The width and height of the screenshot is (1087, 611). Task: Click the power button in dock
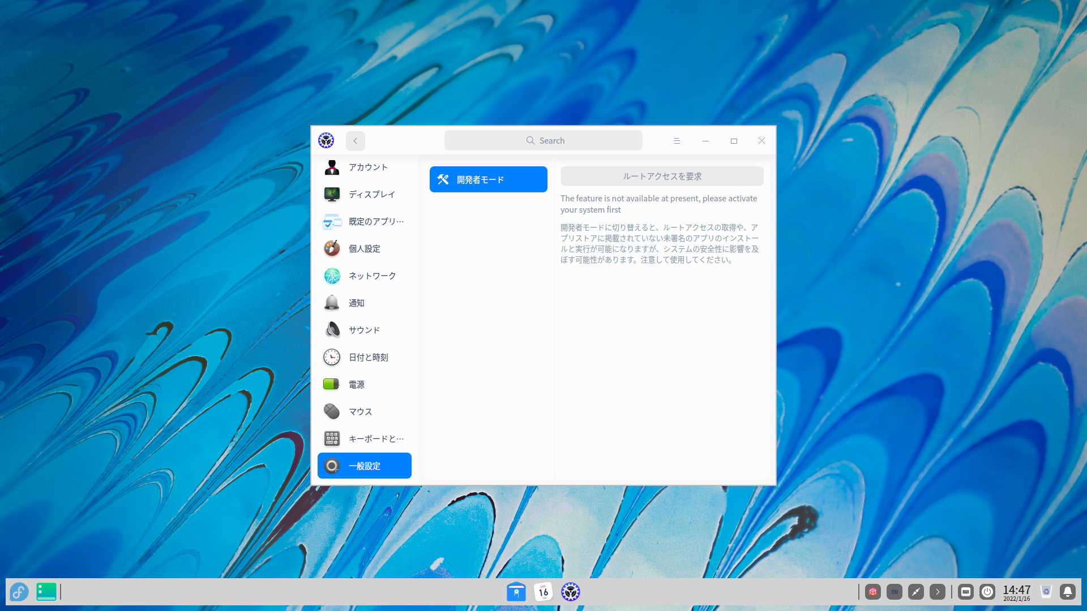click(x=987, y=592)
